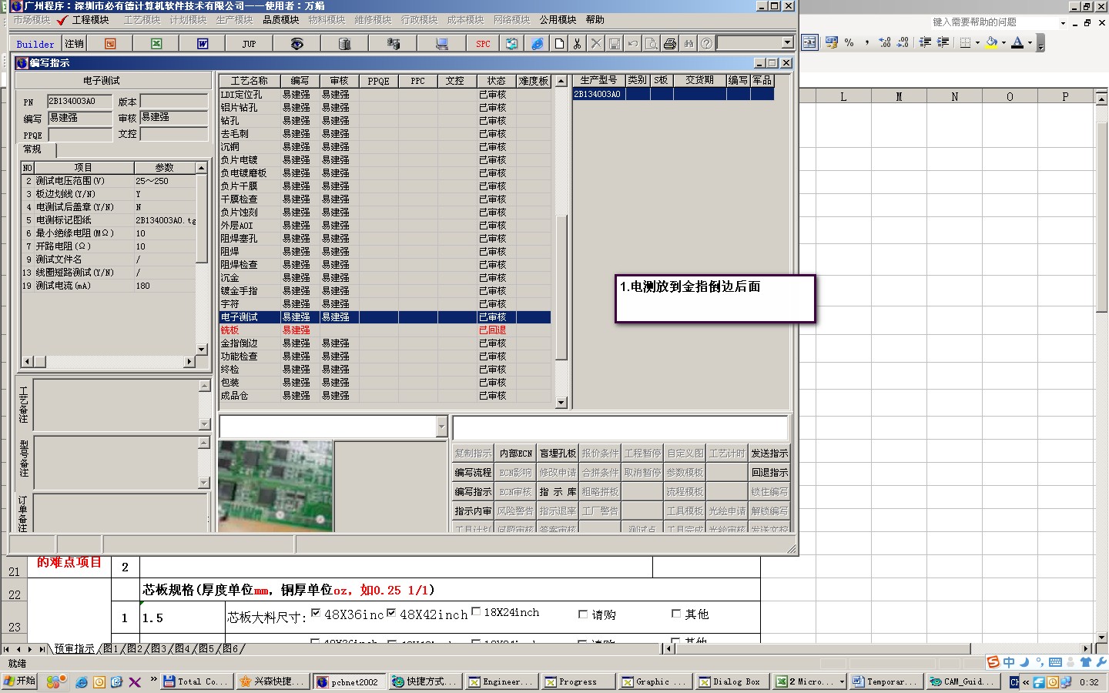Screen dimensions: 1109x693
Task: Click Excel font color A icon
Action: [1017, 43]
